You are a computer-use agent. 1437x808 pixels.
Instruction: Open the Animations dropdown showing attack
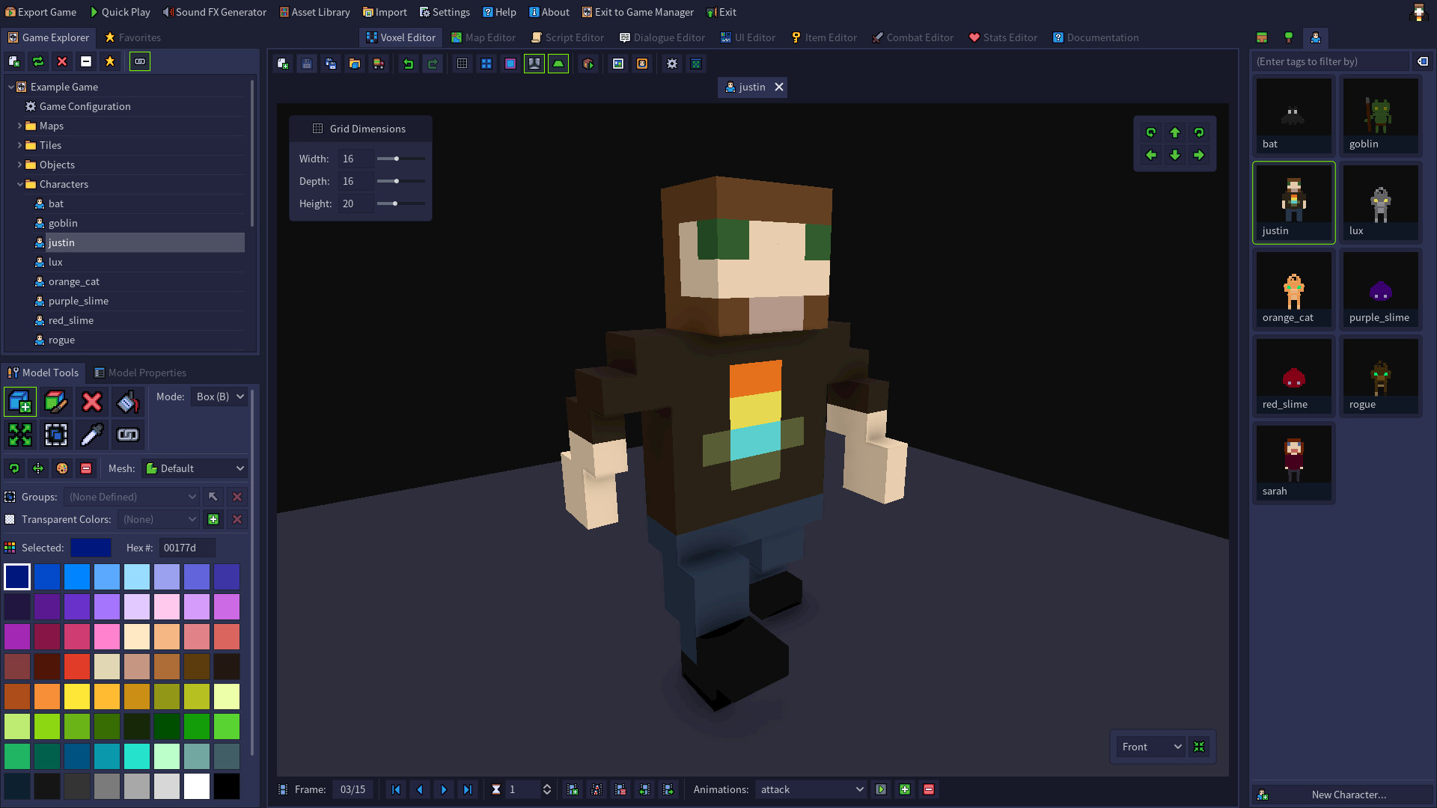click(x=811, y=789)
